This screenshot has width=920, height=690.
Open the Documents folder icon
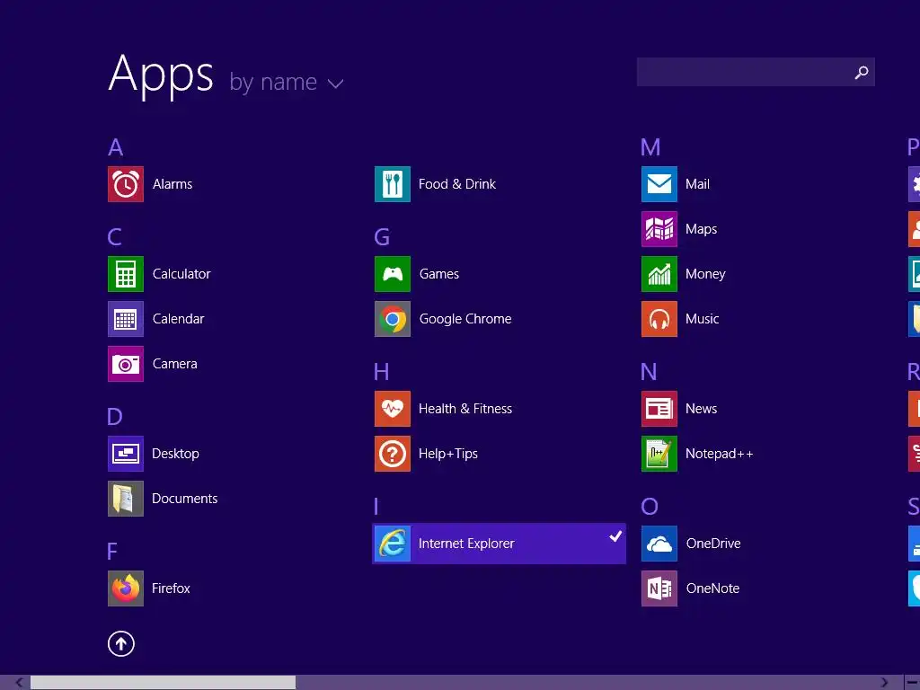[126, 499]
